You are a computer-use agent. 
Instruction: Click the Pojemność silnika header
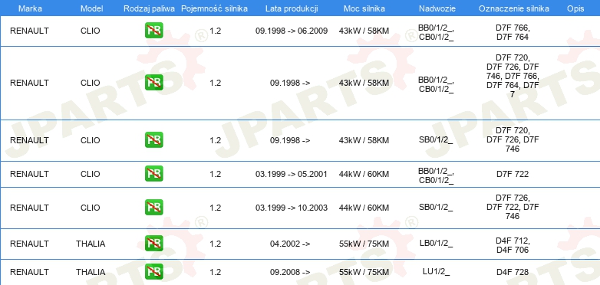pyautogui.click(x=214, y=8)
